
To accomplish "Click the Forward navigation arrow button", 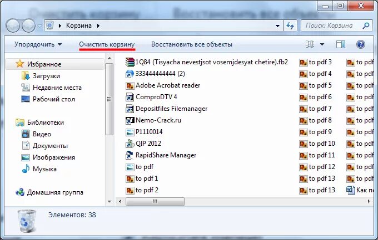I will [x=28, y=25].
